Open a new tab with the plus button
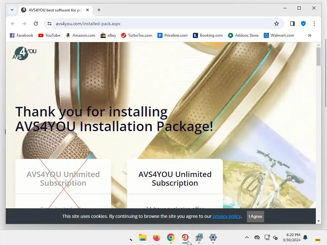This screenshot has height=245, width=327. click(99, 10)
